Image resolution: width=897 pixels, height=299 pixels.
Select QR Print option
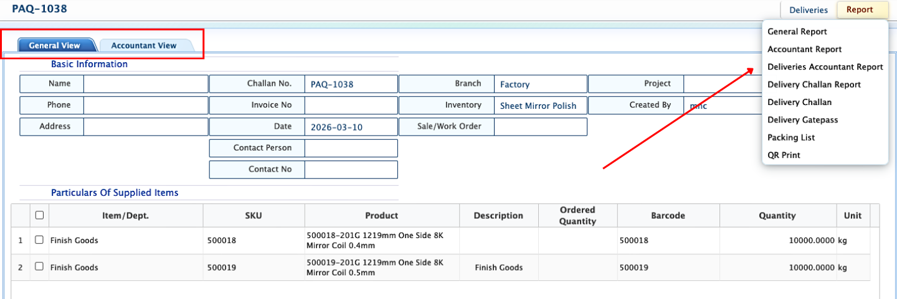tap(784, 155)
